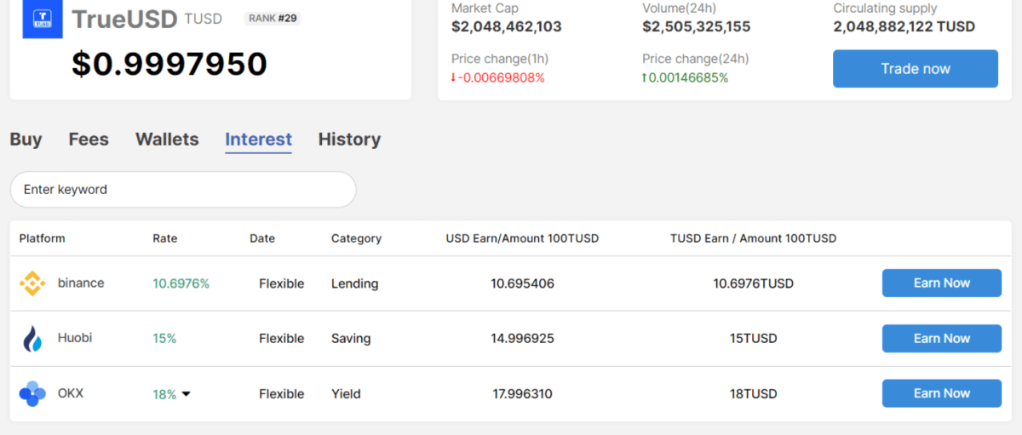Switch to the Buy tab
The image size is (1022, 435).
[x=26, y=140]
